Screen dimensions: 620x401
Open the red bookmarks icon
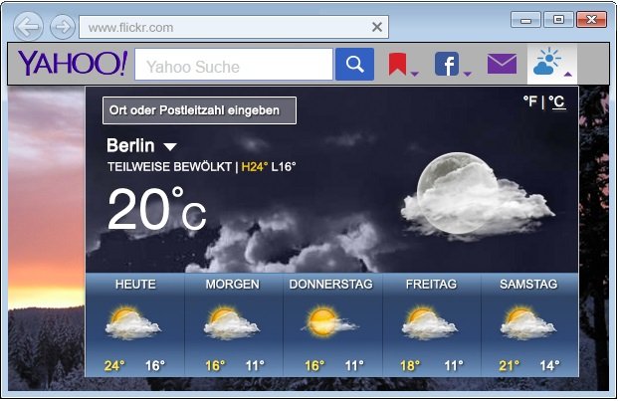(x=397, y=65)
